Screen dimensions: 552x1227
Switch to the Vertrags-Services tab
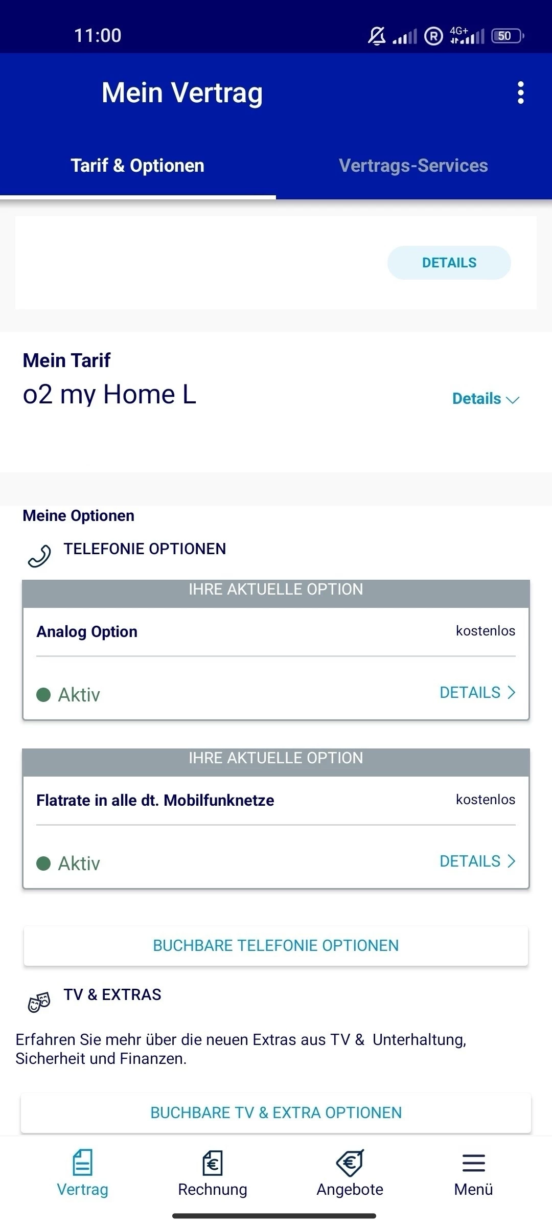413,166
